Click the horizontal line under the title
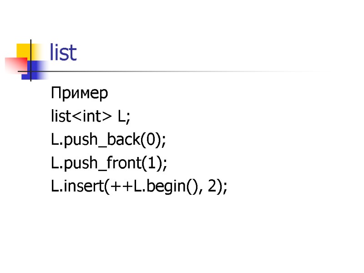Viewport: 364px width, 273px height. (x=182, y=72)
